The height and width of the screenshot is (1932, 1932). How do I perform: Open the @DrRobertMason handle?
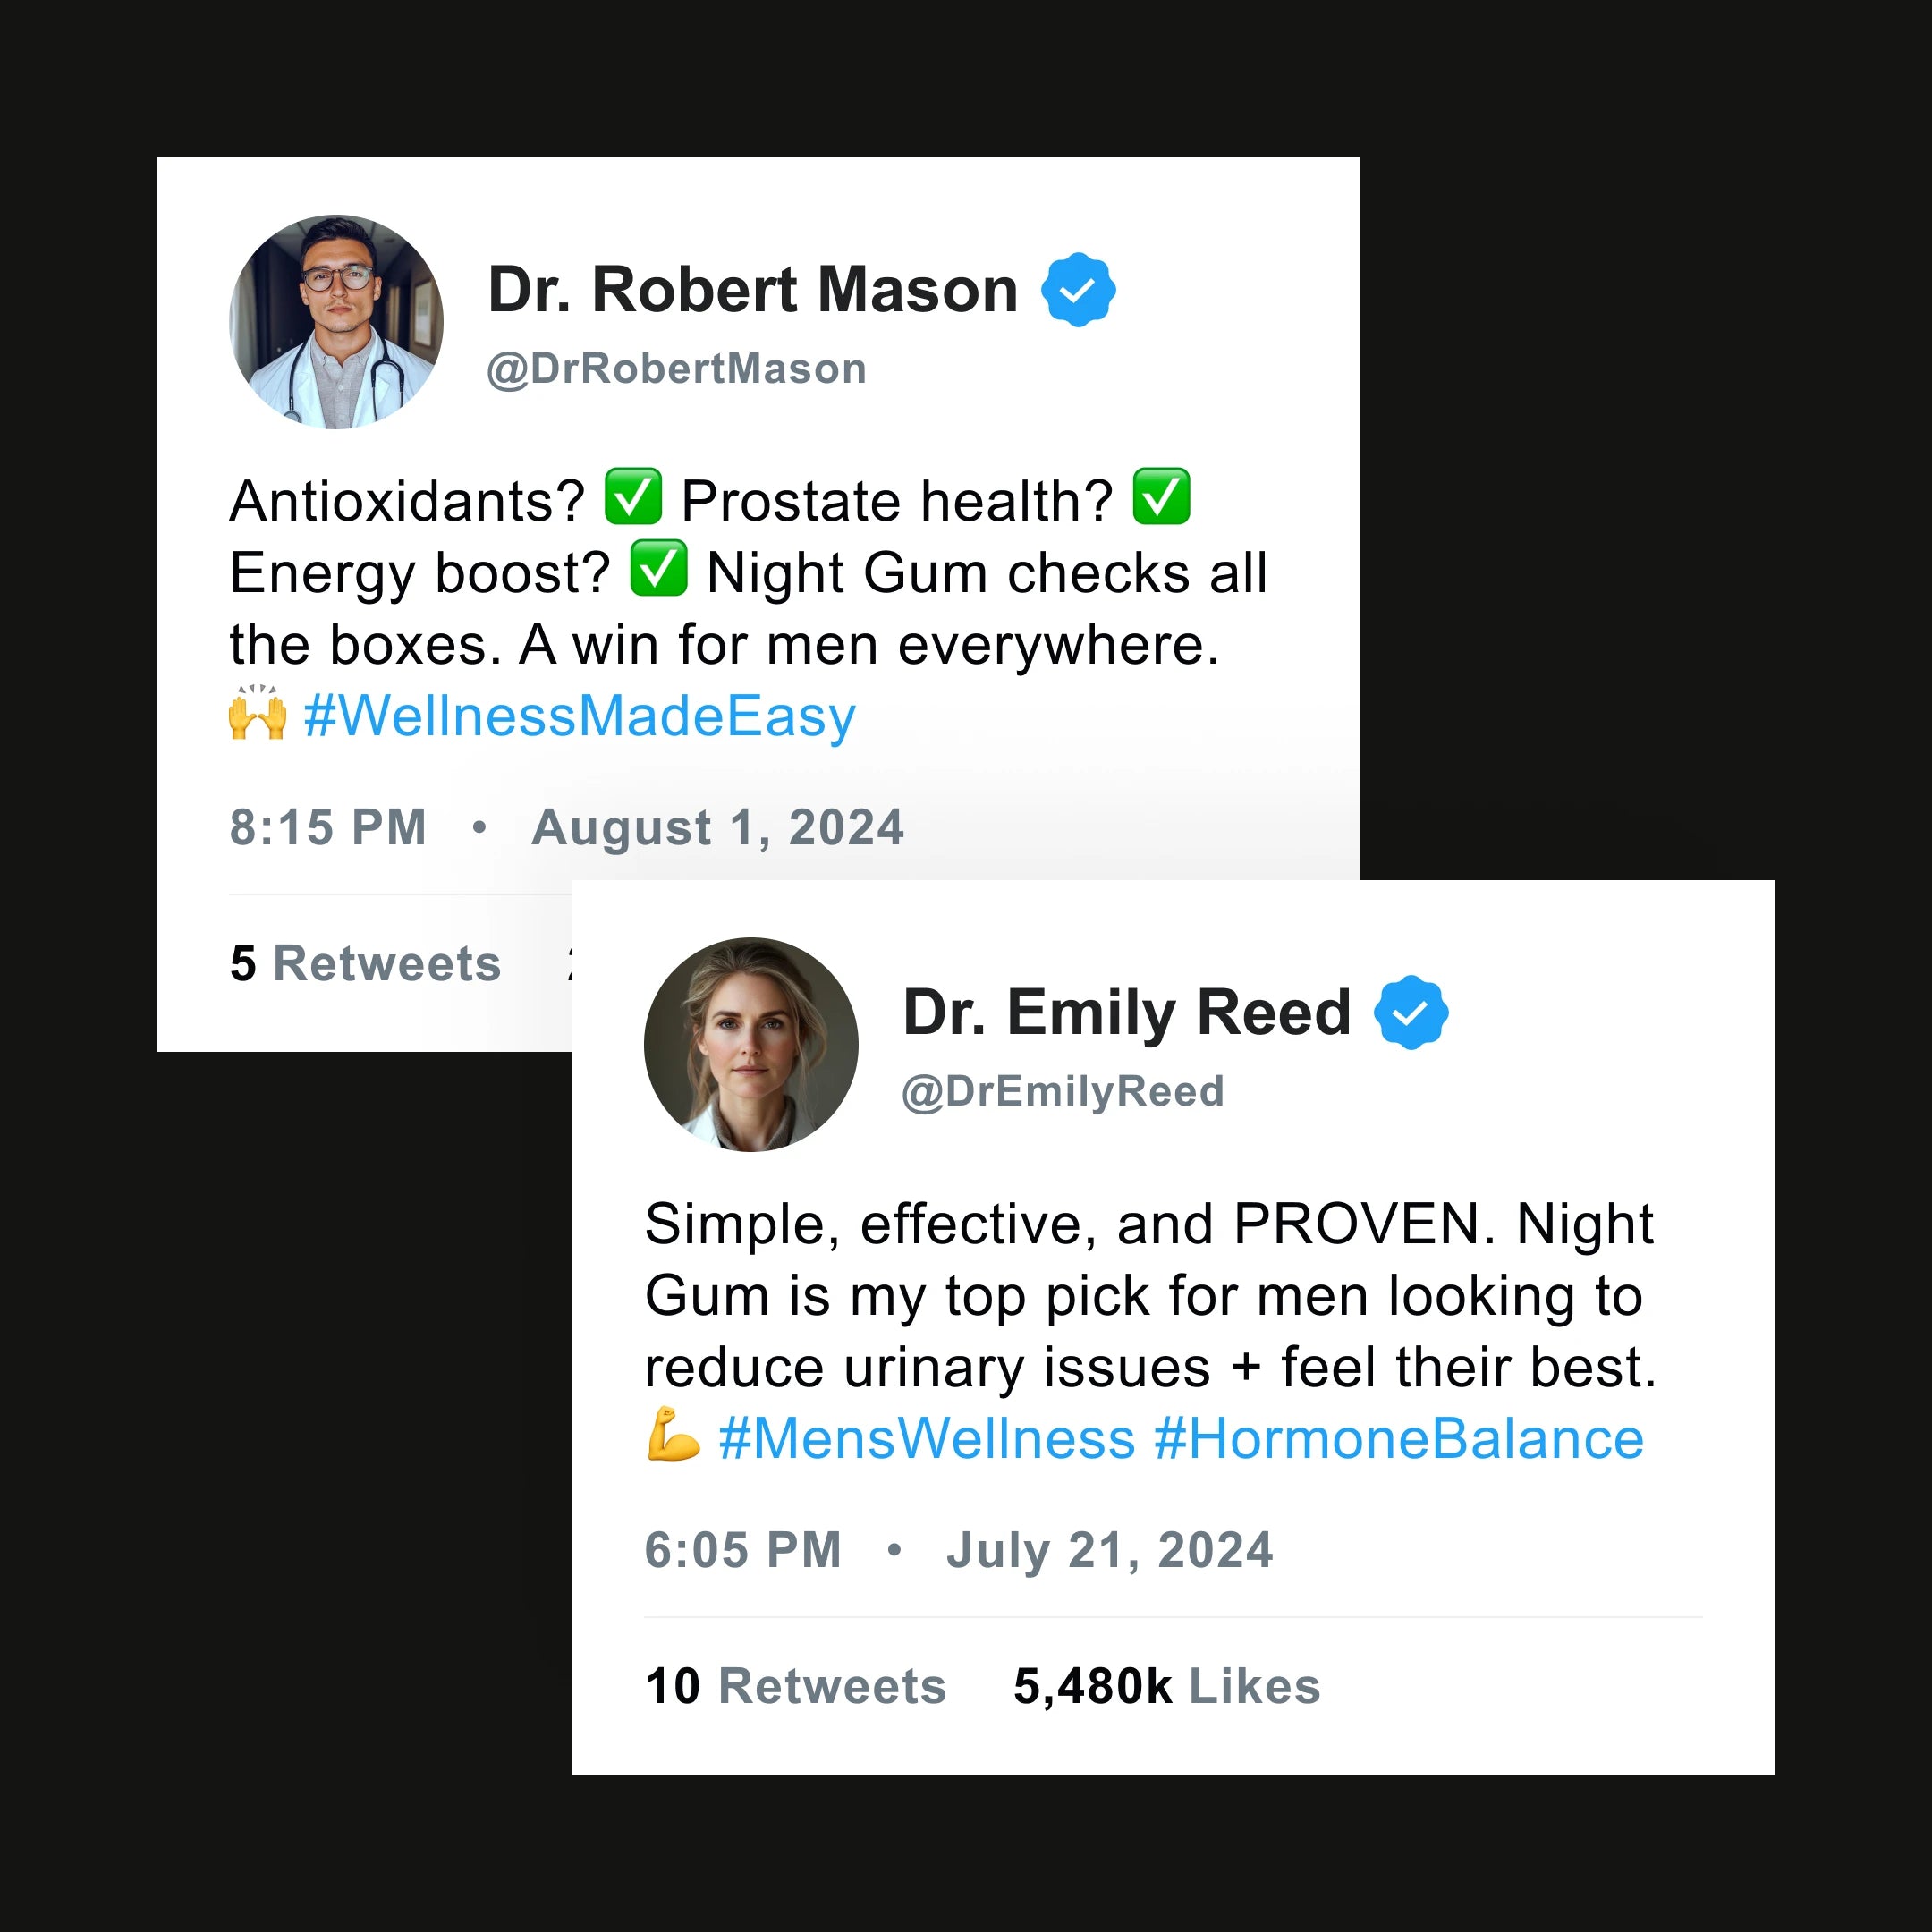pos(676,369)
